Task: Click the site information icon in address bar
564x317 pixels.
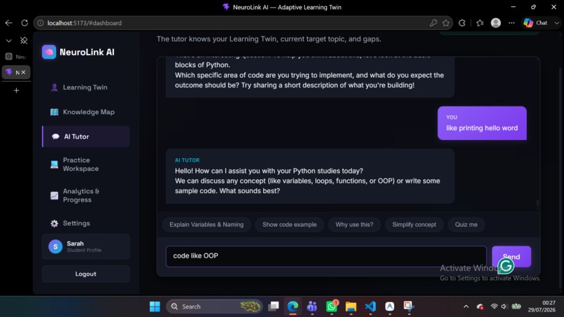Action: (x=41, y=23)
